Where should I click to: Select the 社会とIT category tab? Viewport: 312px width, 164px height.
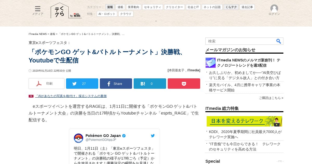click(x=193, y=7)
